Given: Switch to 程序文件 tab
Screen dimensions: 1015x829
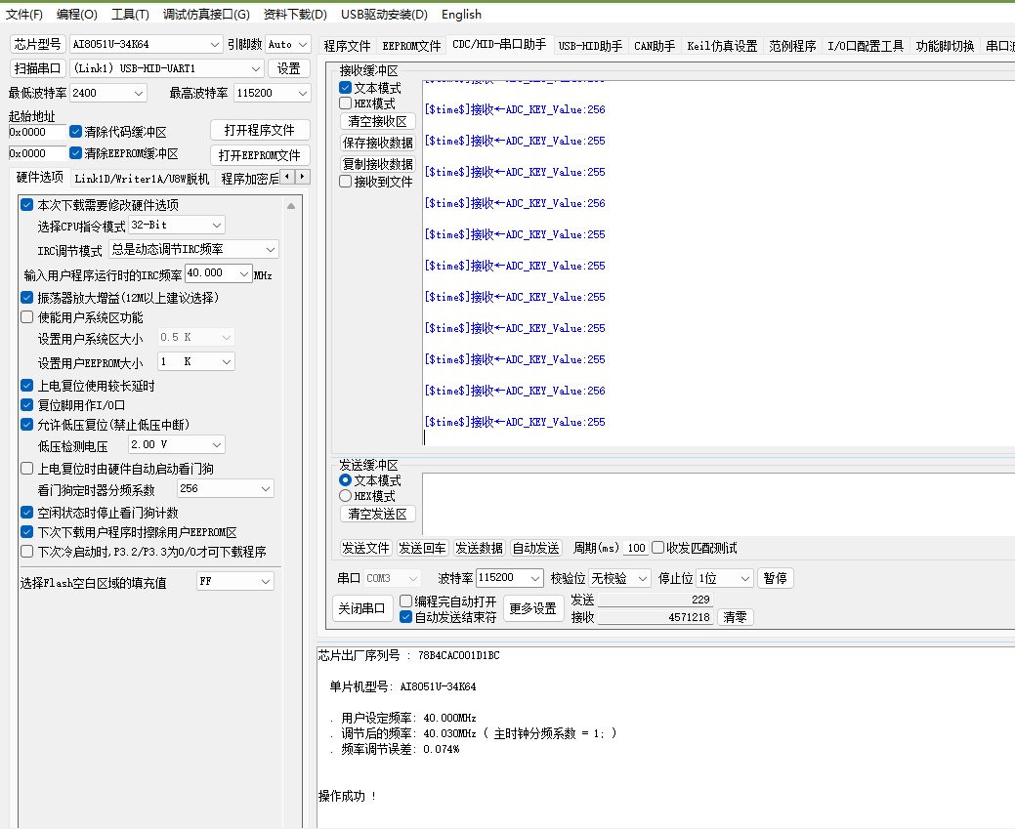Looking at the screenshot, I should 347,46.
